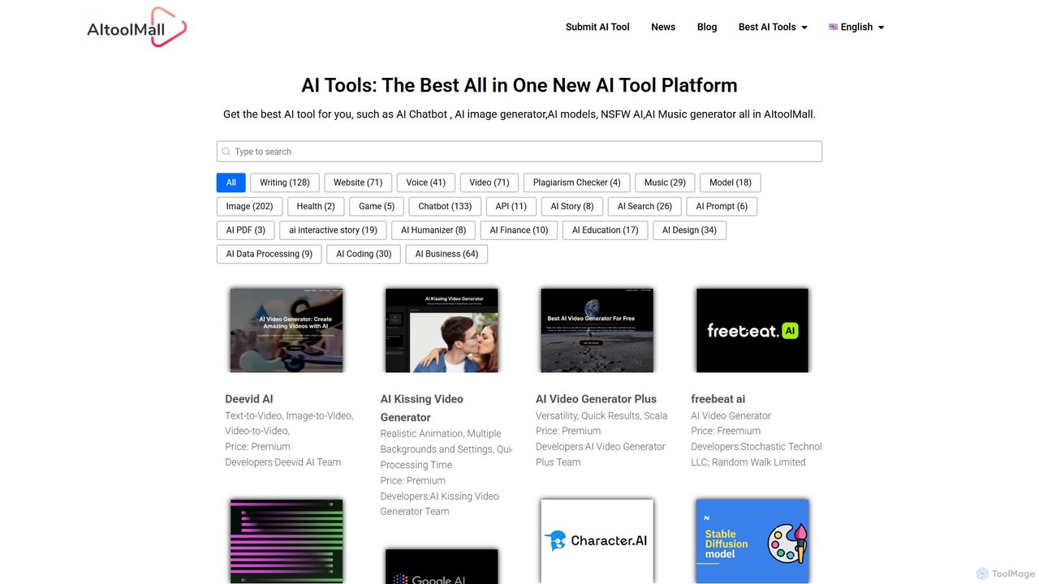
Task: Click the 'Realistic Animation, Multiple' description text
Action: [441, 434]
